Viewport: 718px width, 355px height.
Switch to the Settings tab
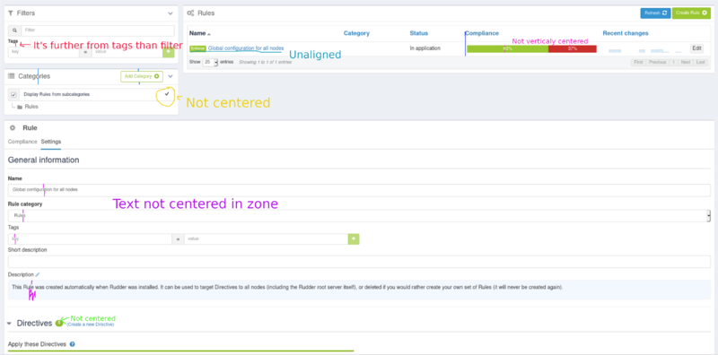coord(51,142)
